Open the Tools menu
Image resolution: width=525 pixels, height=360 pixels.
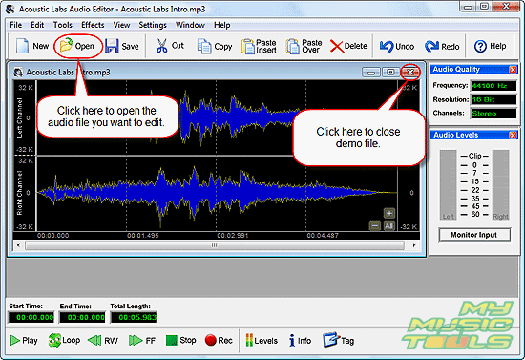63,25
